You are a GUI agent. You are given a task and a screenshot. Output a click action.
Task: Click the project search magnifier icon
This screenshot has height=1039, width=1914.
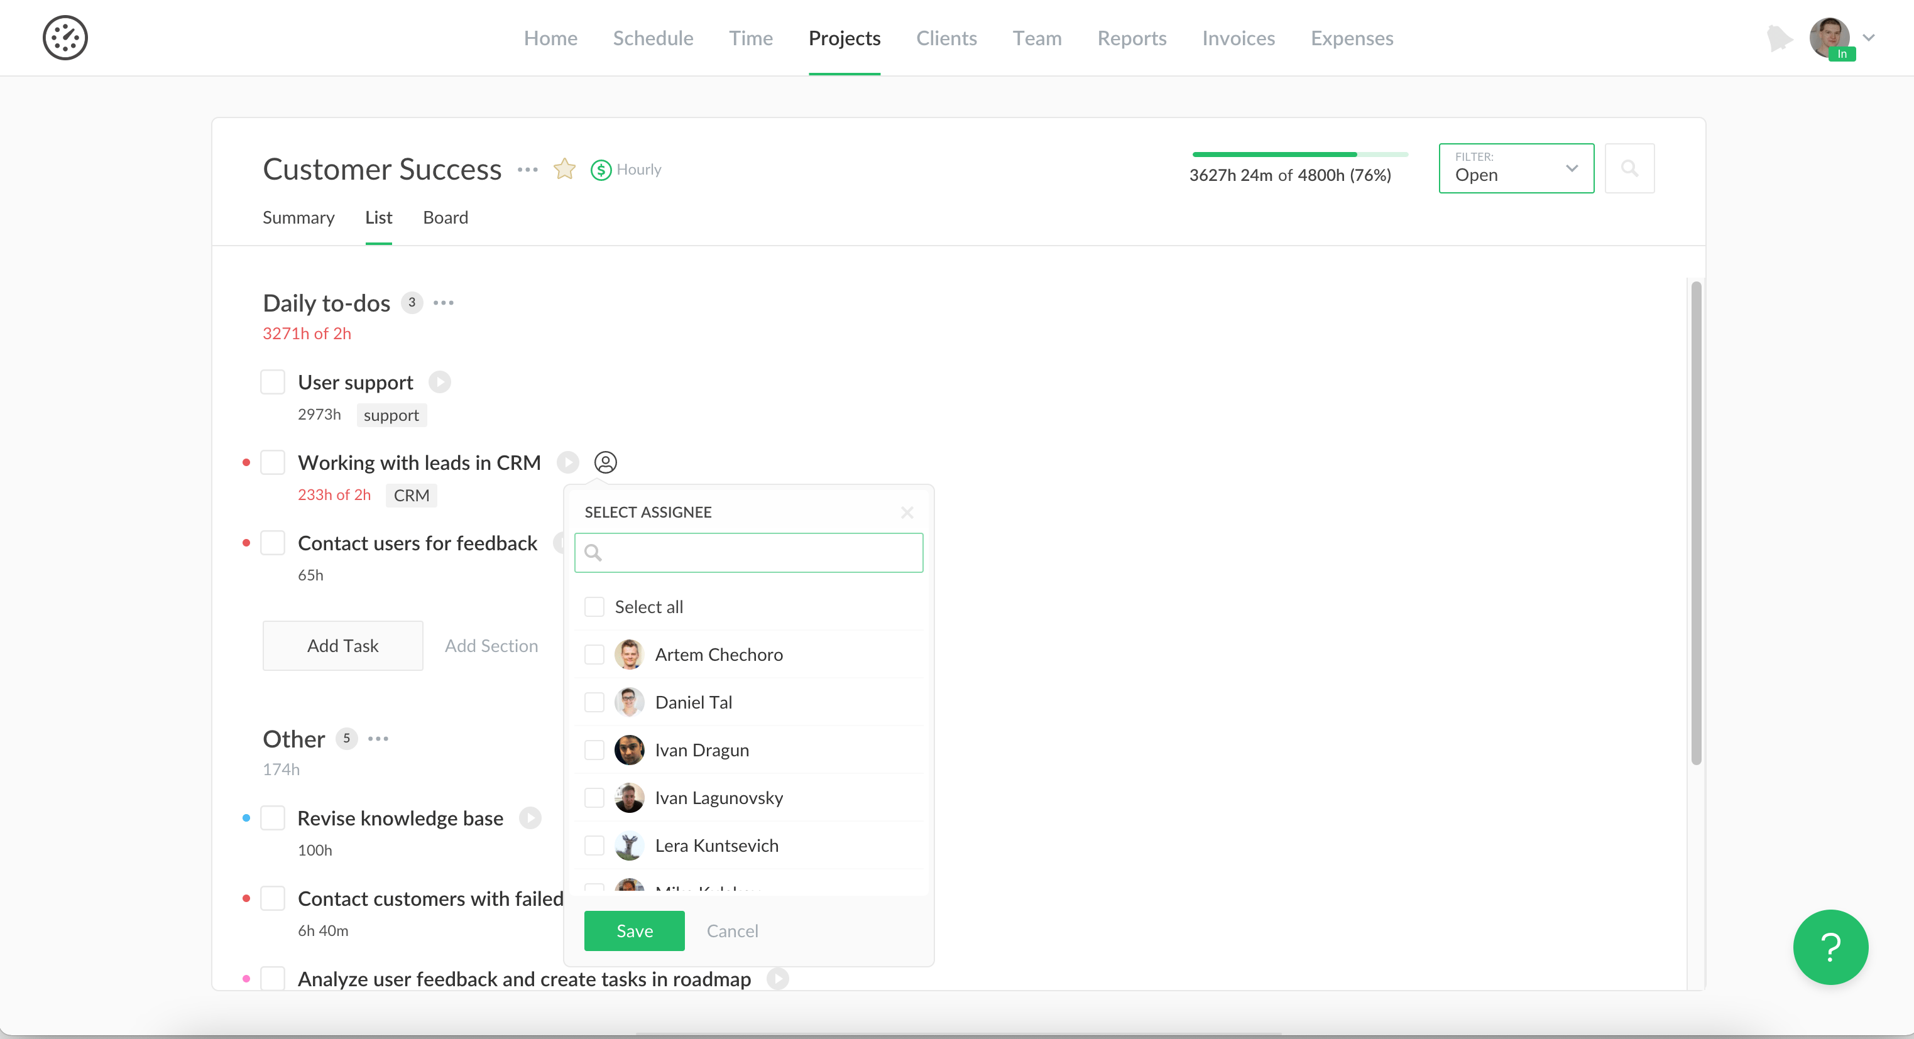1629,168
